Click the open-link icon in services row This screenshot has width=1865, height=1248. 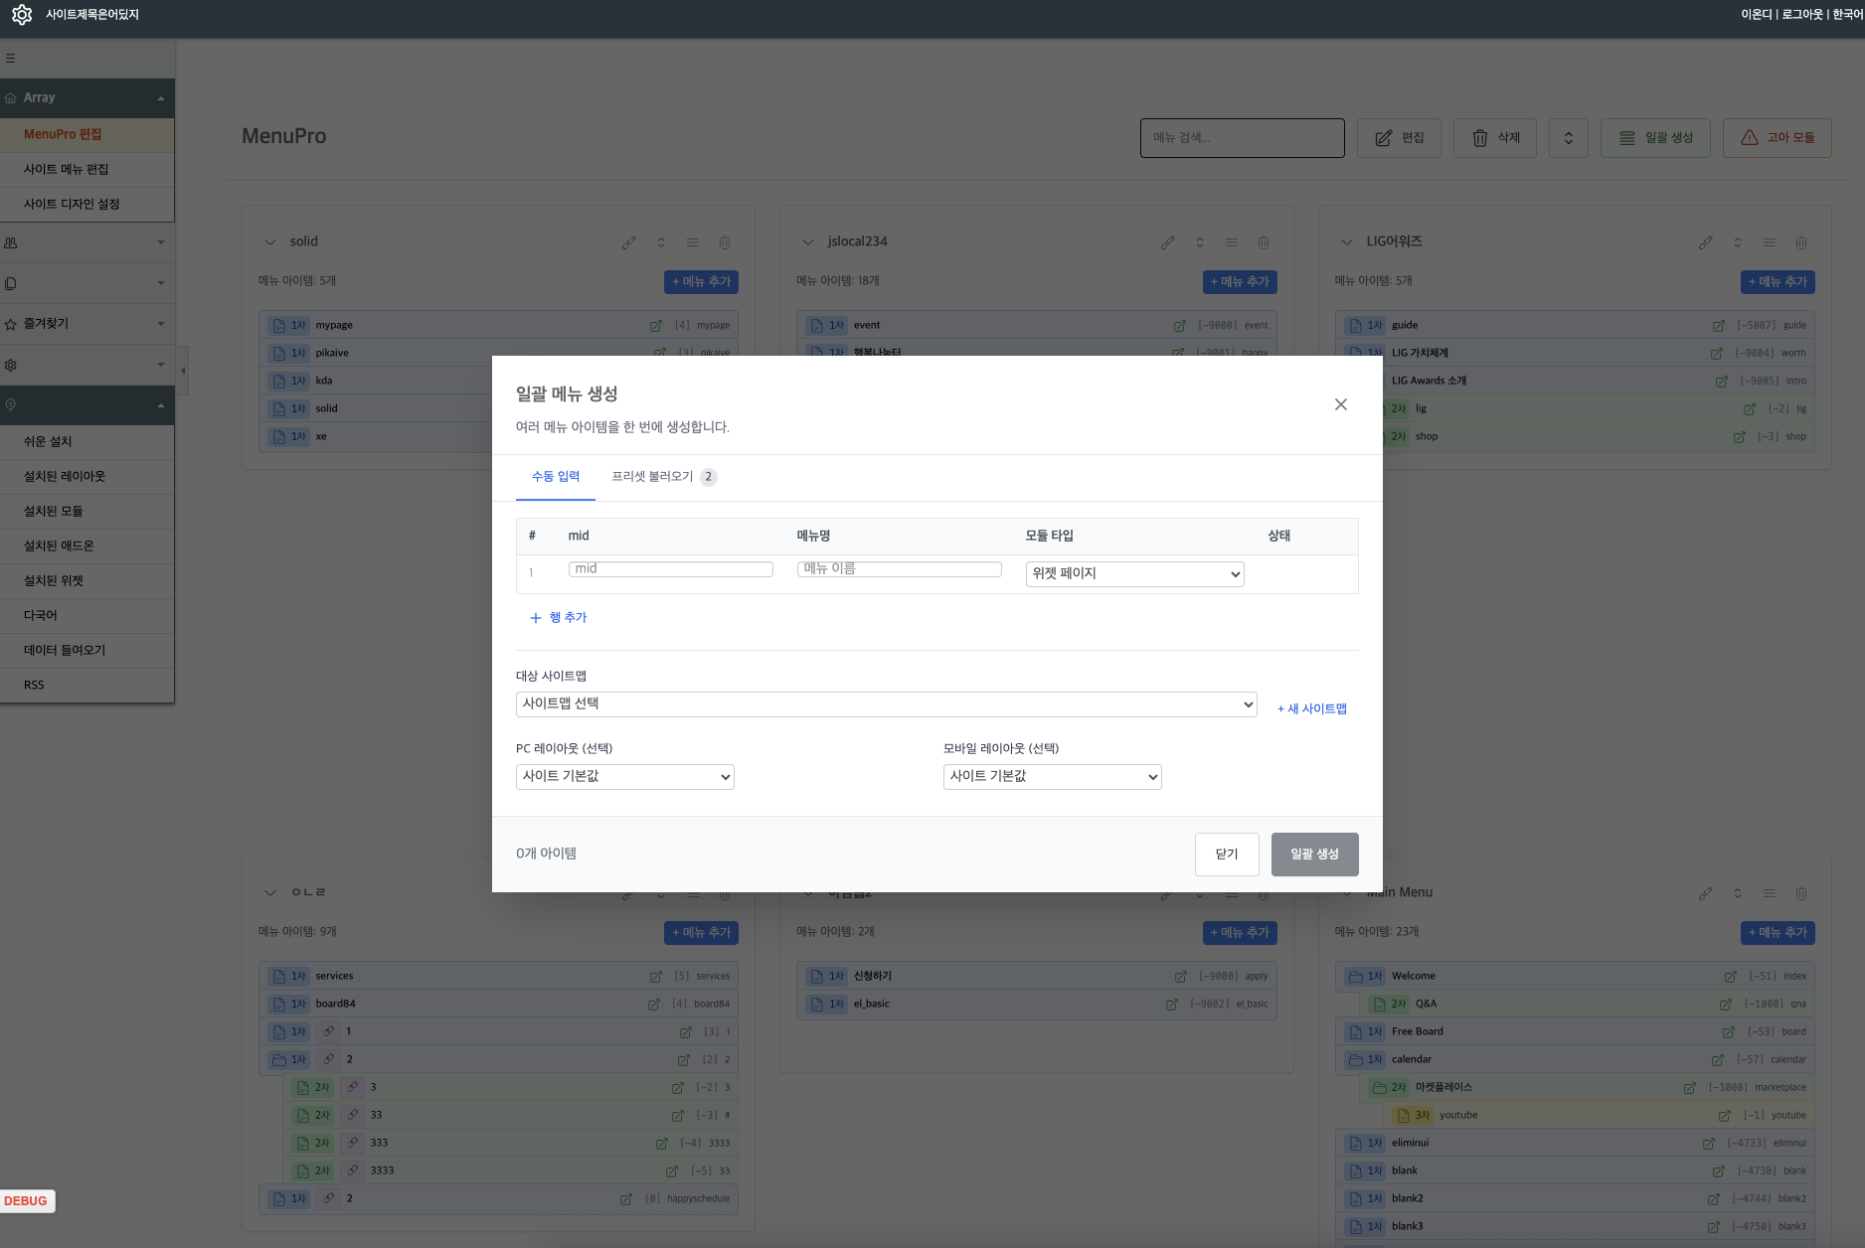click(x=655, y=977)
